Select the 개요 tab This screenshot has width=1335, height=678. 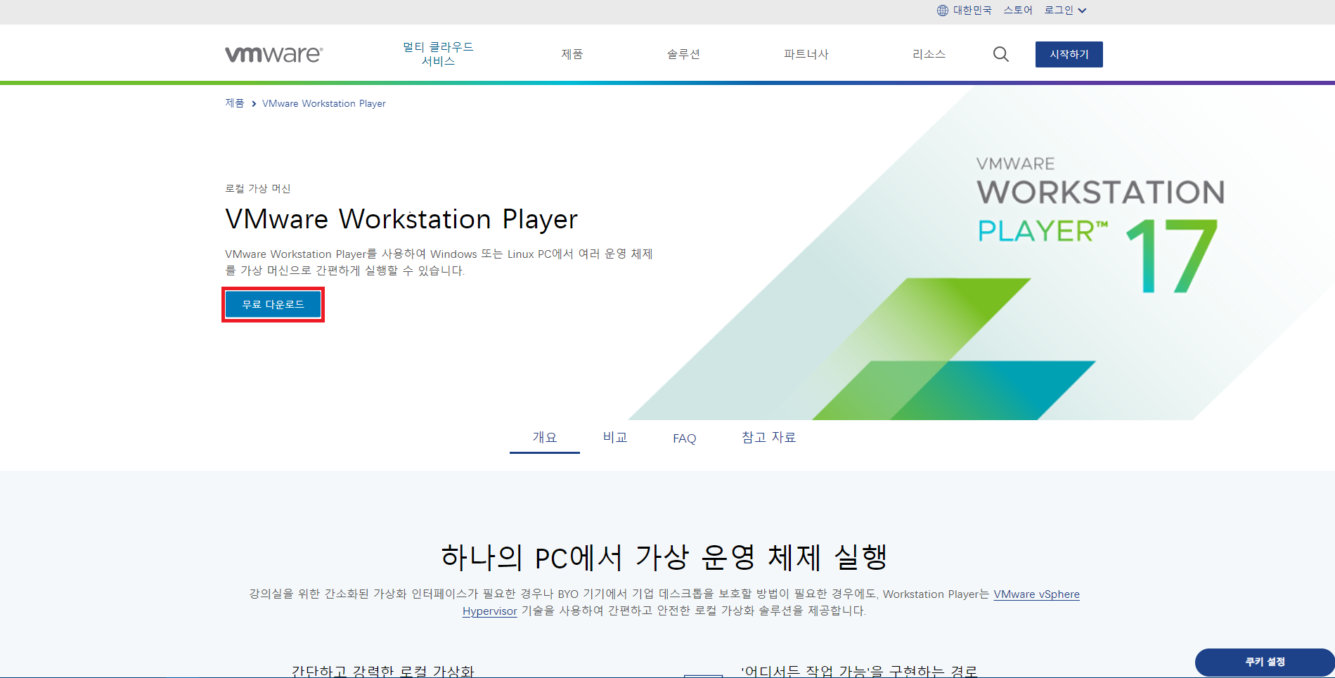point(544,438)
